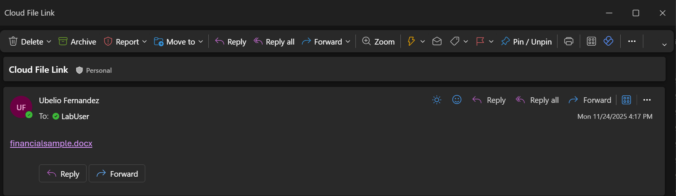The height and width of the screenshot is (196, 676).
Task: Open the financialsample.docx link
Action: point(51,143)
